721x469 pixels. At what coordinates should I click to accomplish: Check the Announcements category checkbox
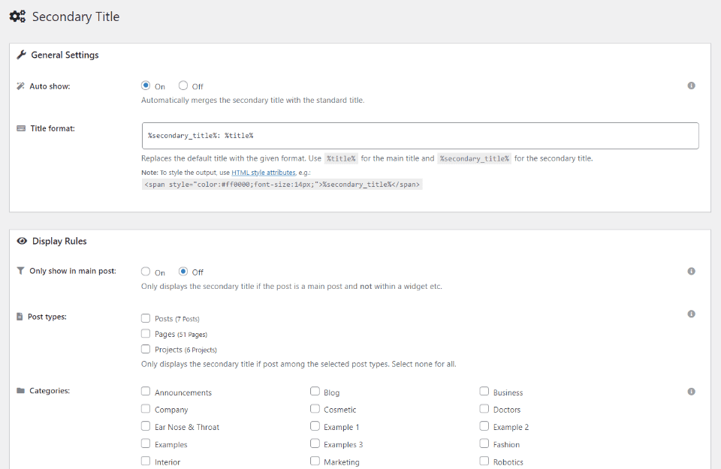(146, 392)
